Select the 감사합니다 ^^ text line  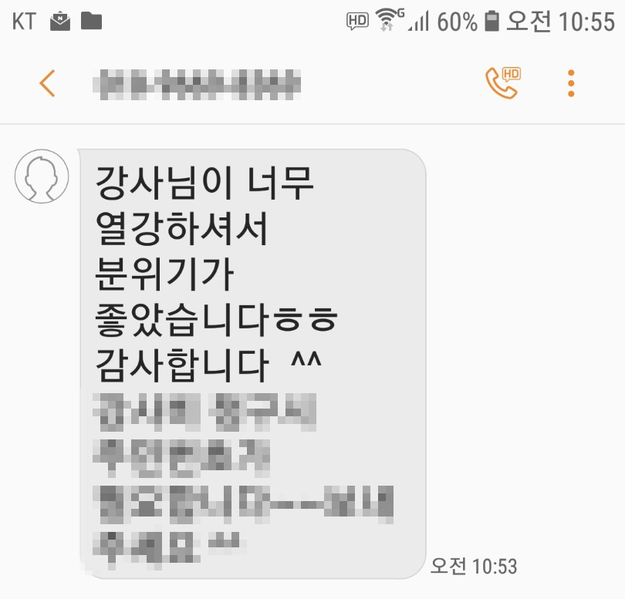[208, 365]
